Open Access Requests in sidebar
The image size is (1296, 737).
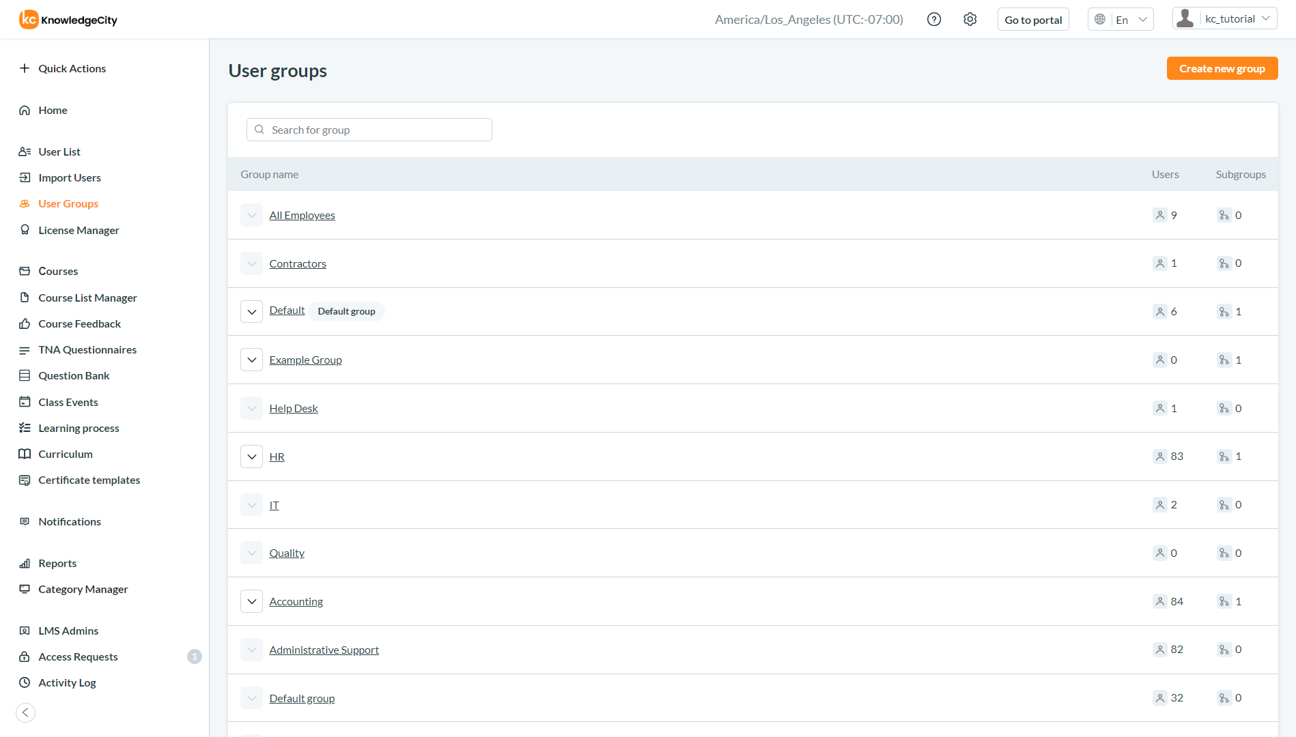point(78,656)
